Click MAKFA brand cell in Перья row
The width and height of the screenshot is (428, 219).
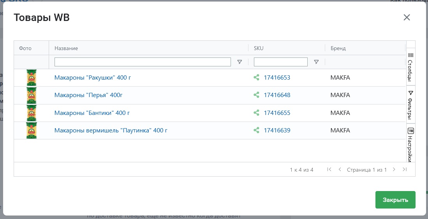pos(340,95)
